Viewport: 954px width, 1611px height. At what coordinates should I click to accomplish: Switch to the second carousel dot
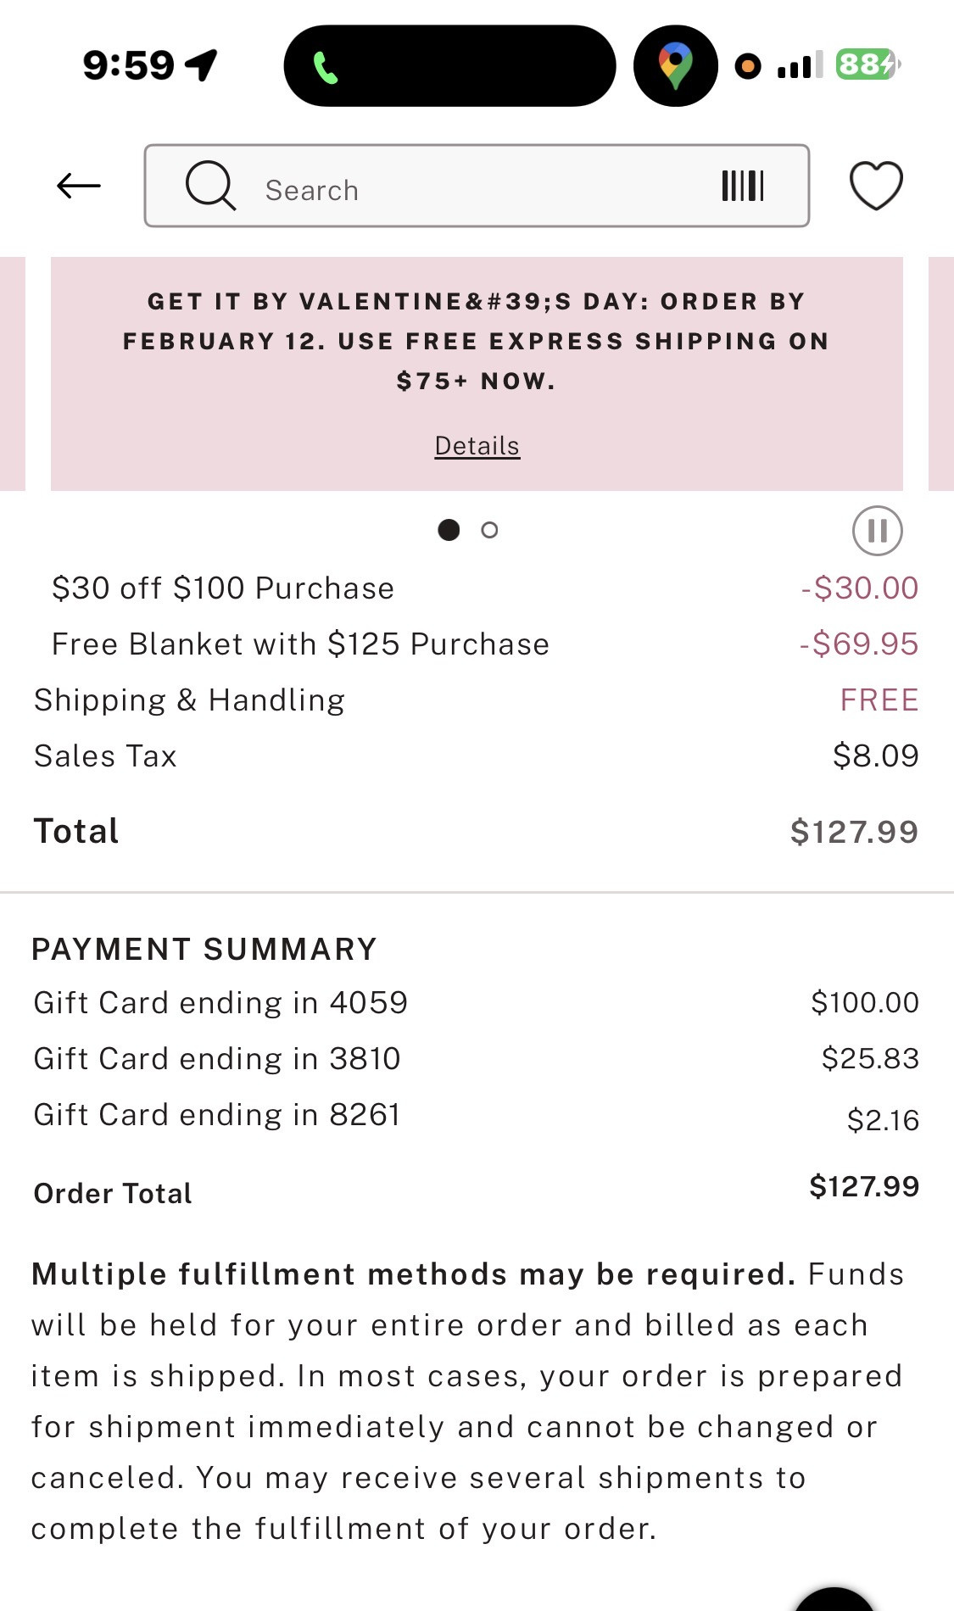(489, 530)
